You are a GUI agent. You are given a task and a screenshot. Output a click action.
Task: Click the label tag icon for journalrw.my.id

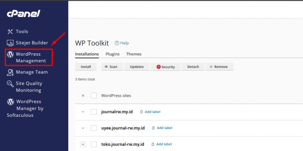pos(142,112)
